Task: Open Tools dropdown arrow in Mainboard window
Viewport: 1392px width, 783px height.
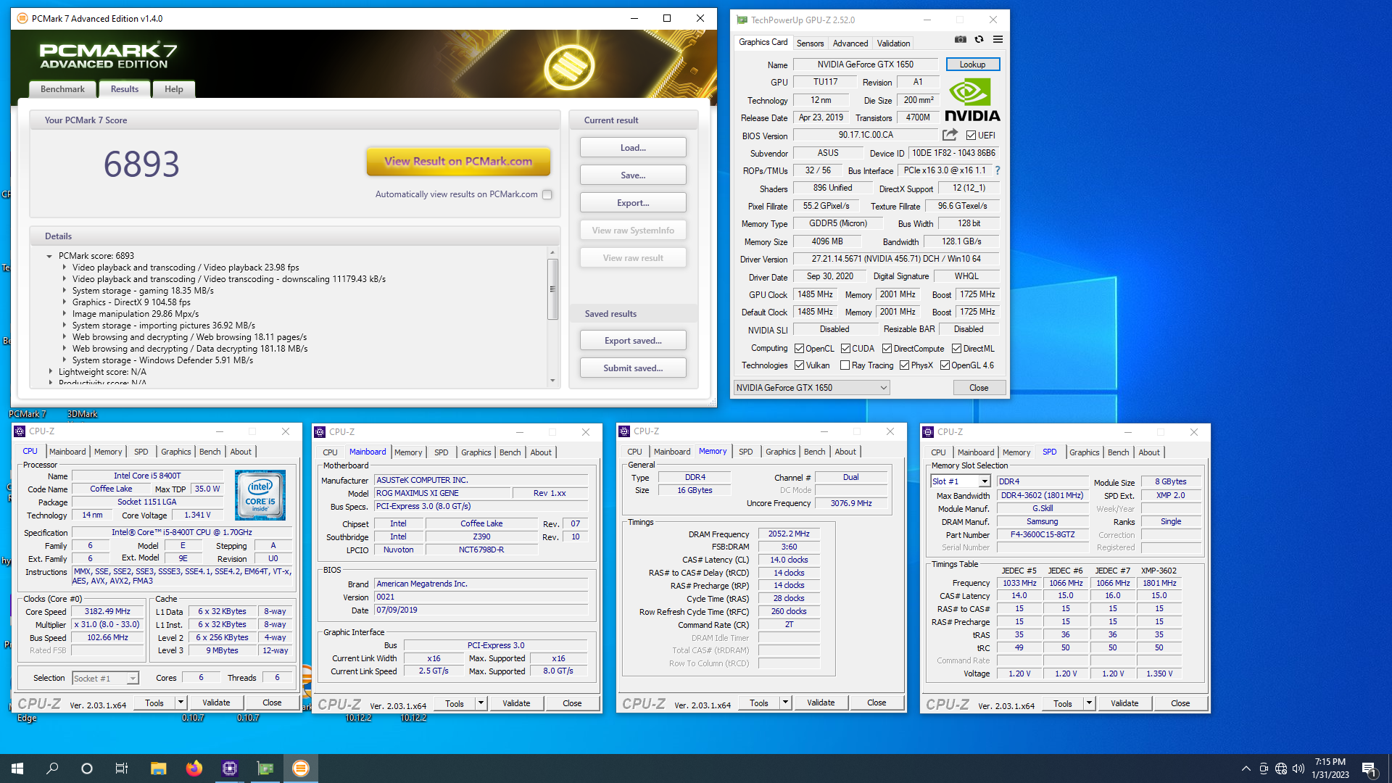Action: pyautogui.click(x=481, y=703)
